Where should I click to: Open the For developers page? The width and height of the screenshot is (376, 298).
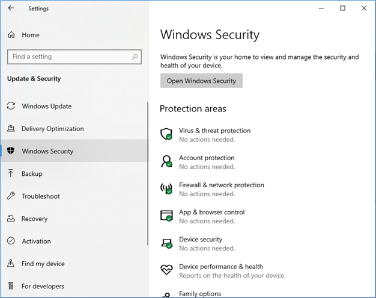click(x=74, y=286)
